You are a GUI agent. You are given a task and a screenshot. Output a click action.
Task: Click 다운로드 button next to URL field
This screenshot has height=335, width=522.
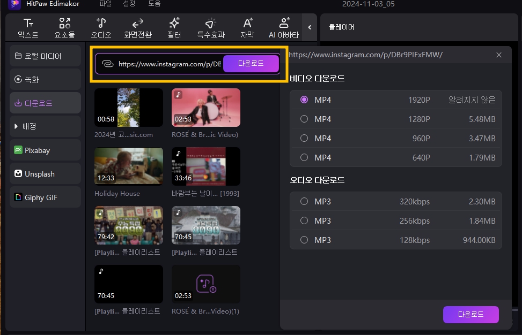(x=251, y=63)
